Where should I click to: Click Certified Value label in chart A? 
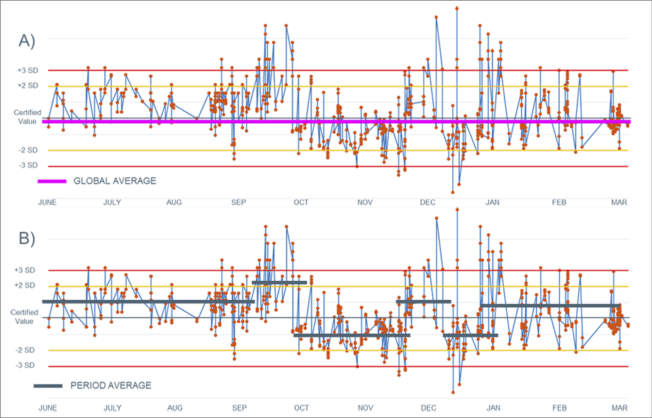click(x=27, y=117)
